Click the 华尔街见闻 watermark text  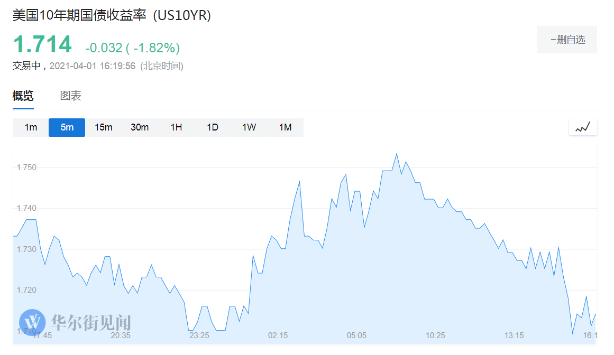pyautogui.click(x=90, y=322)
